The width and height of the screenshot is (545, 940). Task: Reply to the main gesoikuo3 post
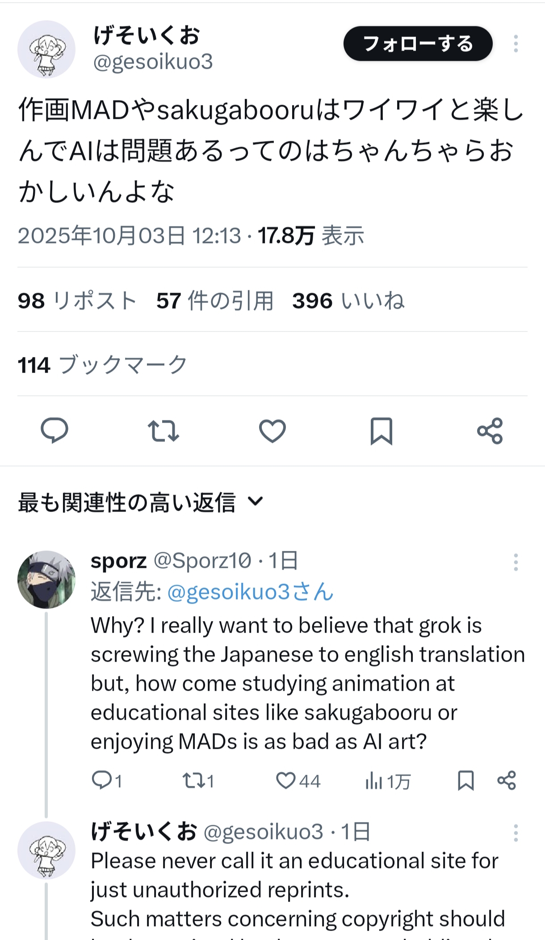[54, 431]
